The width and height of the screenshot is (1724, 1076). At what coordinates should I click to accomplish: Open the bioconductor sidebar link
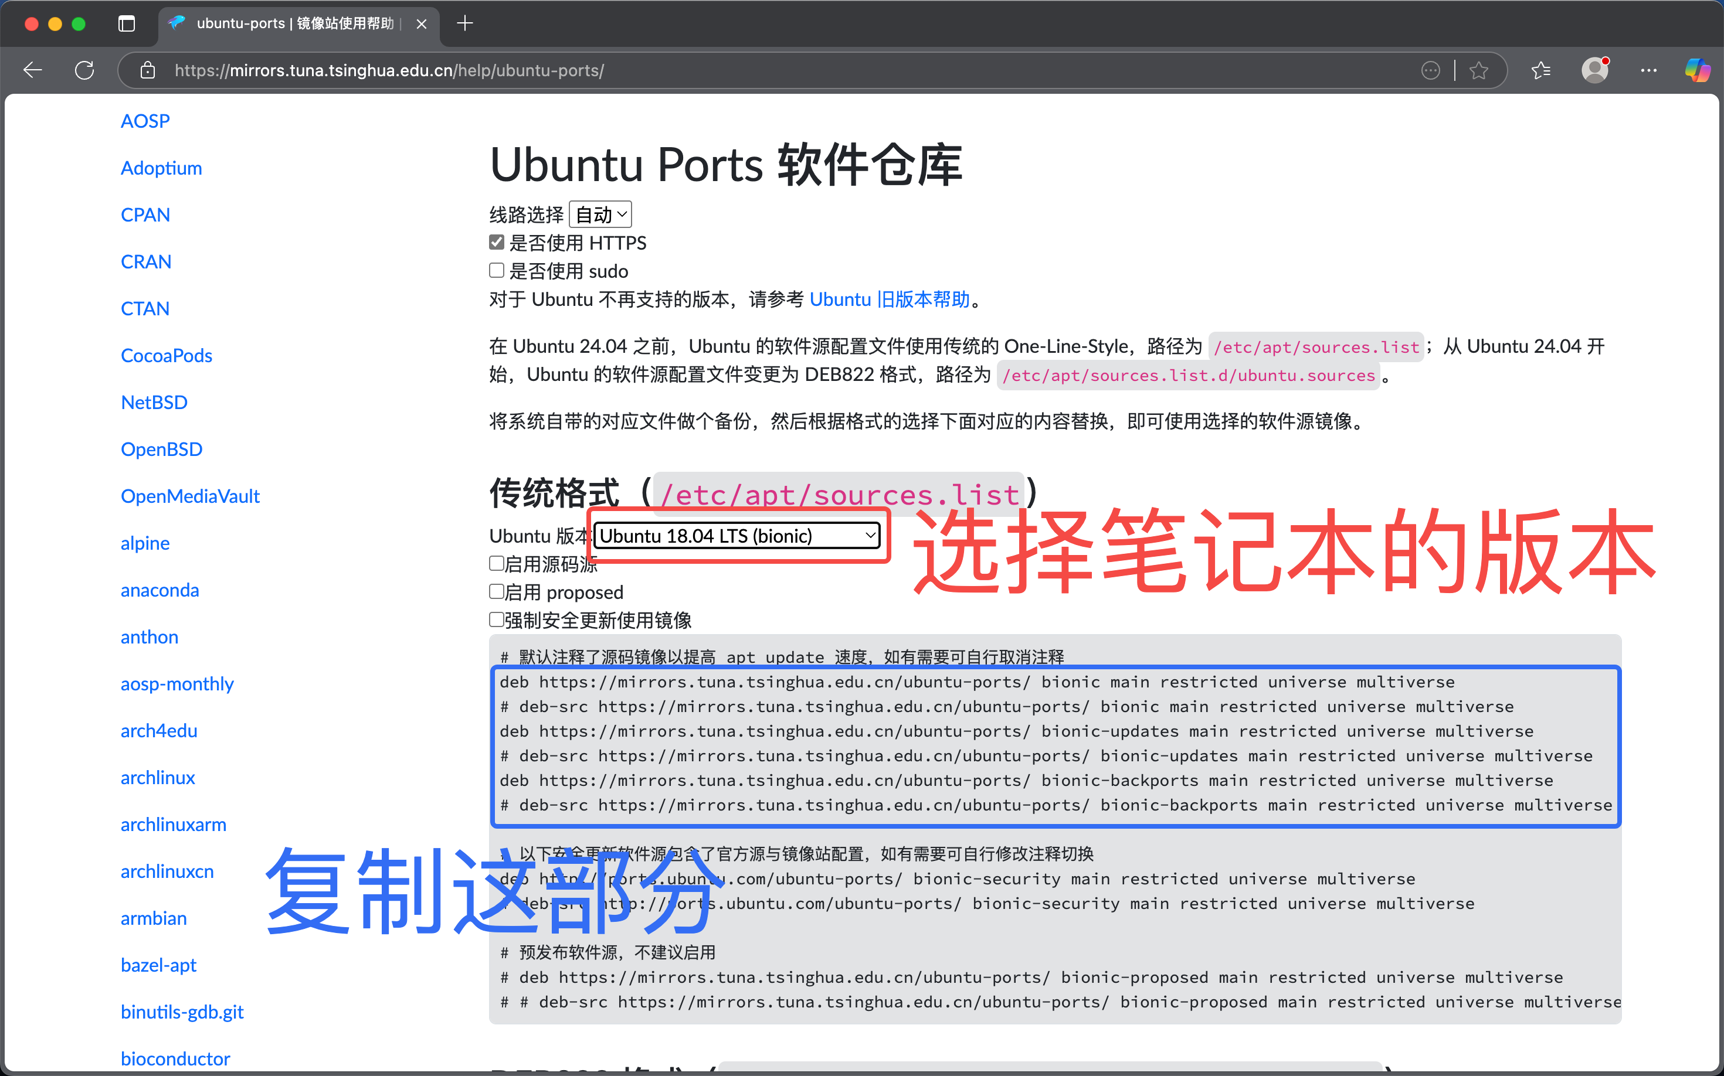tap(175, 1059)
